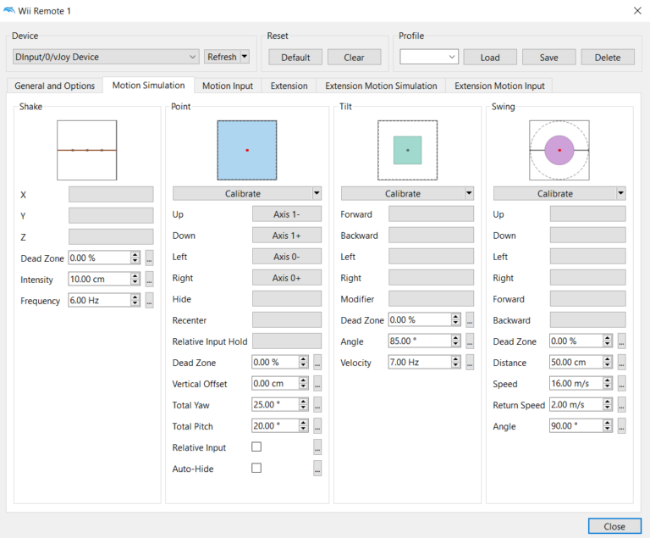This screenshot has height=538, width=650.
Task: Click the empty Point Hide mapping button
Action: [x=286, y=299]
